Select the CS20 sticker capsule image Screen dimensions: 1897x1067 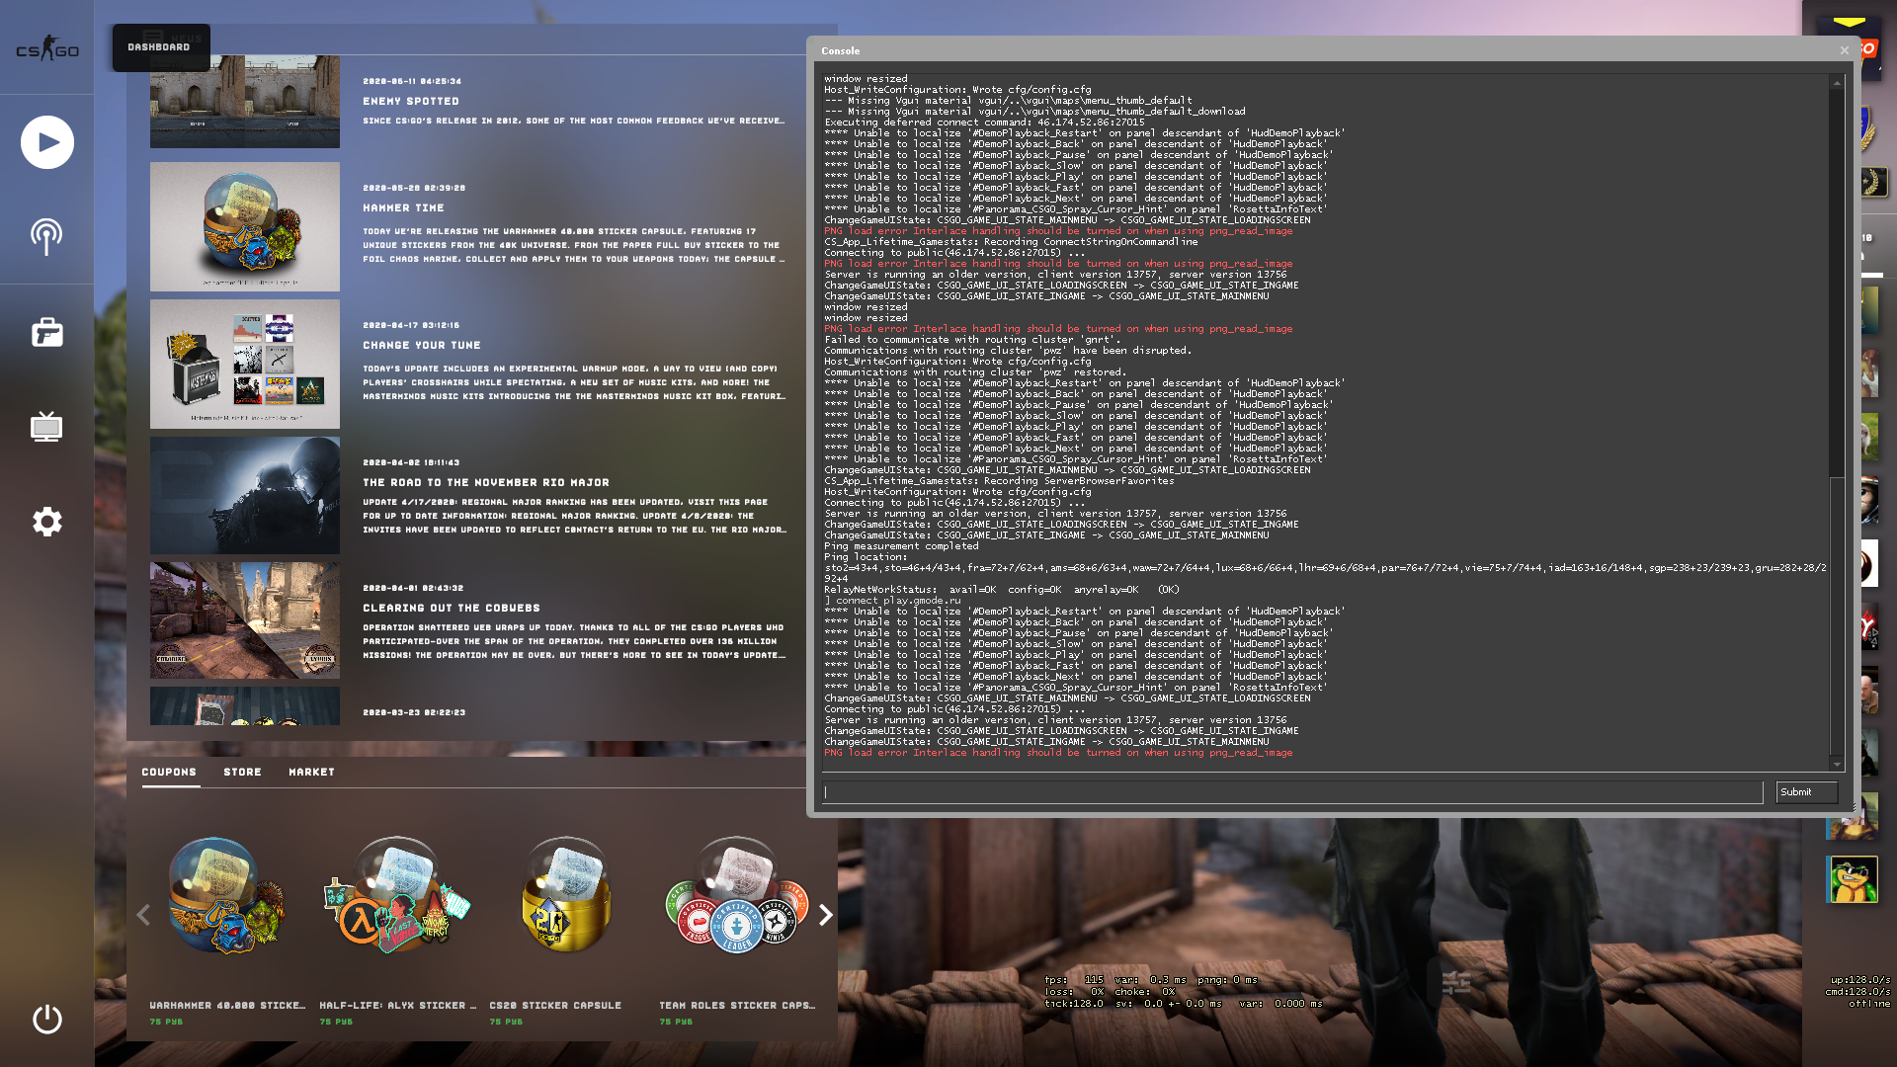tap(566, 897)
